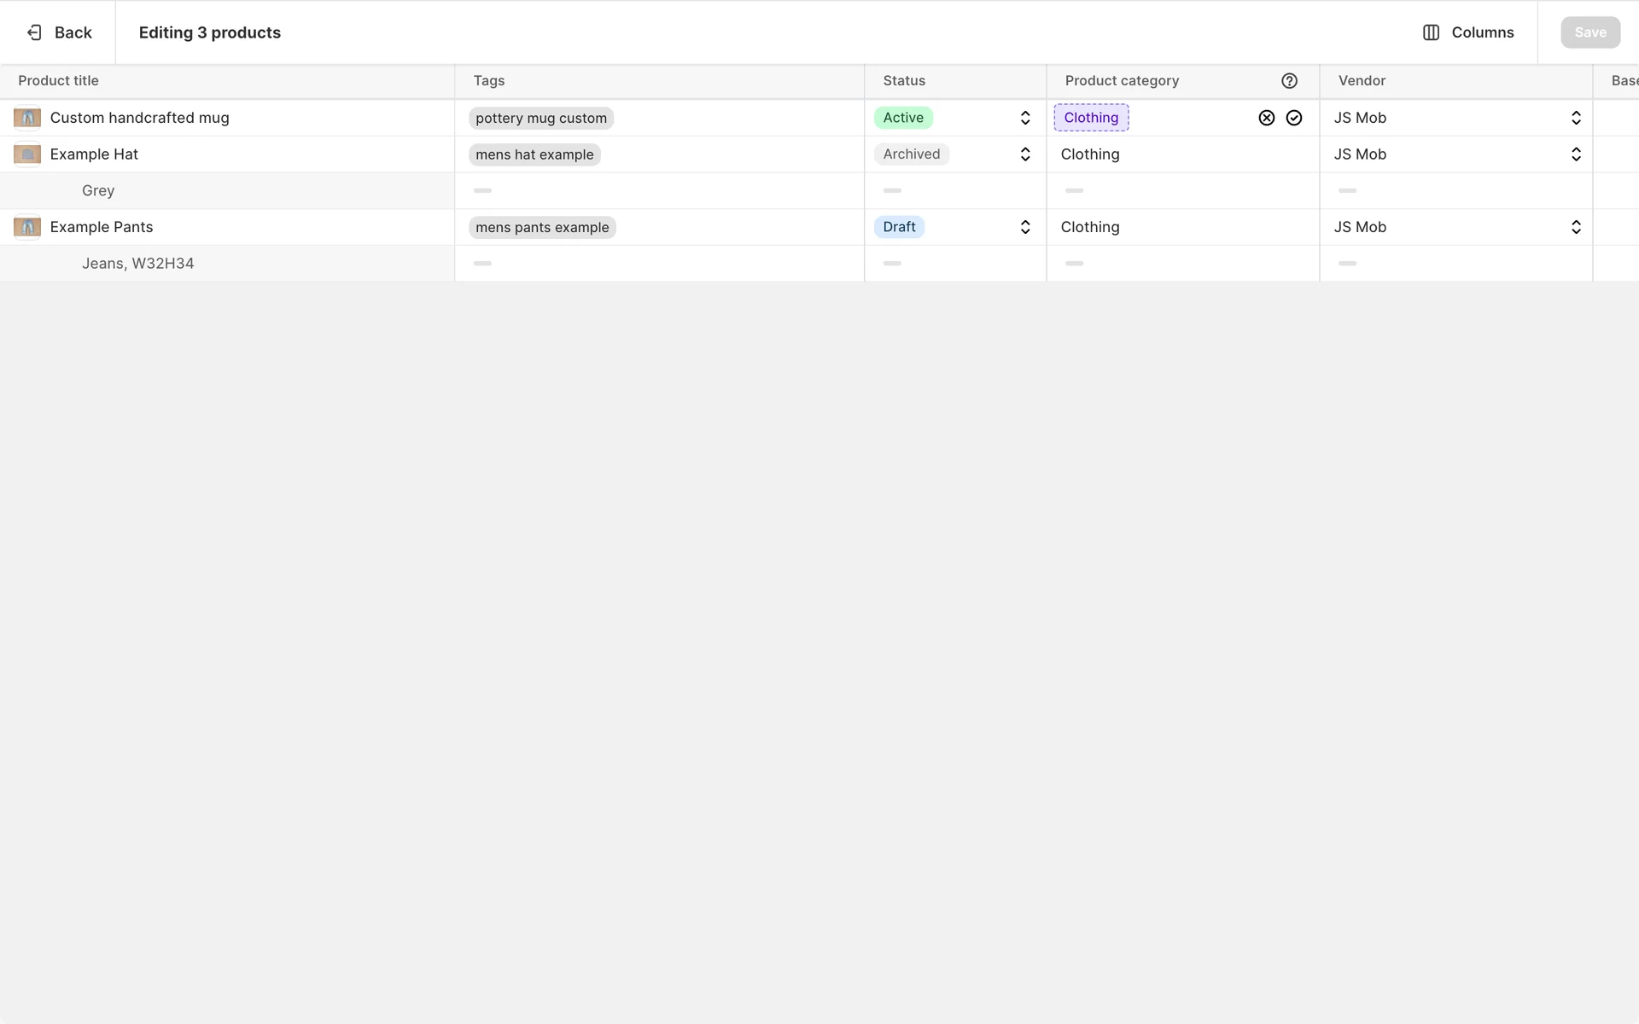Accept the suggested Clothing category
1639x1024 pixels.
tap(1294, 118)
